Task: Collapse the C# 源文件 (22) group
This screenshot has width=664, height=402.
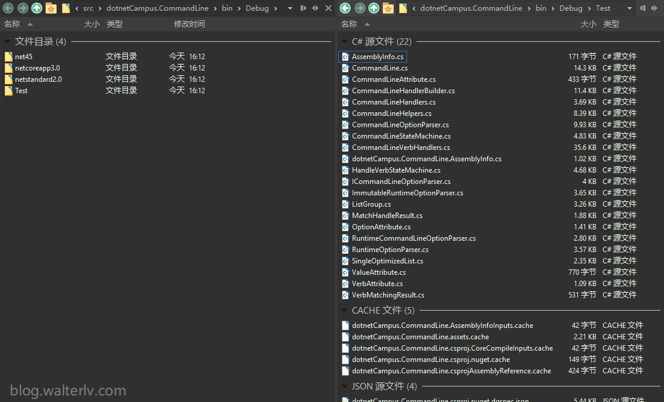Action: click(x=345, y=42)
